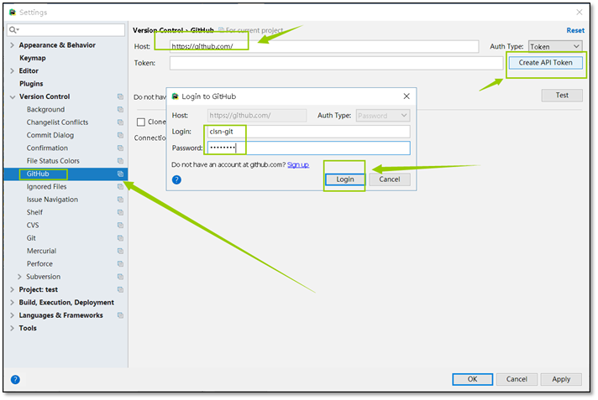Open the Auth Type Token dropdown
This screenshot has width=598, height=400.
[554, 46]
